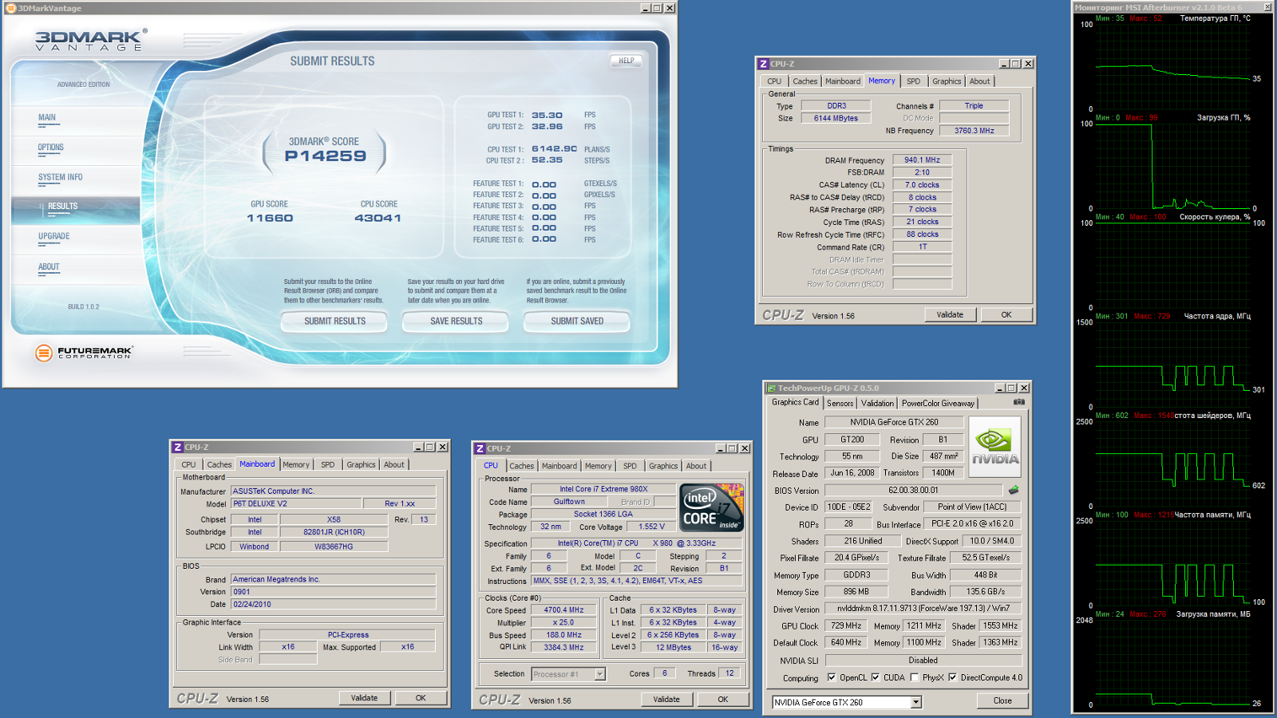This screenshot has width=1277, height=718.
Task: Click the GPU-Z title bar icon
Action: point(771,389)
